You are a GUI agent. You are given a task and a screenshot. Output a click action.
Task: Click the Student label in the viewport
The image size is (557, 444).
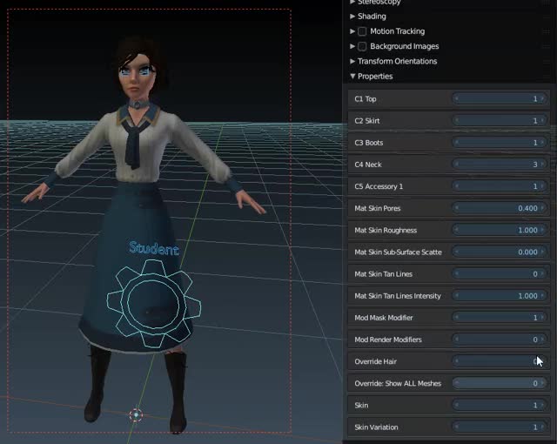(154, 248)
